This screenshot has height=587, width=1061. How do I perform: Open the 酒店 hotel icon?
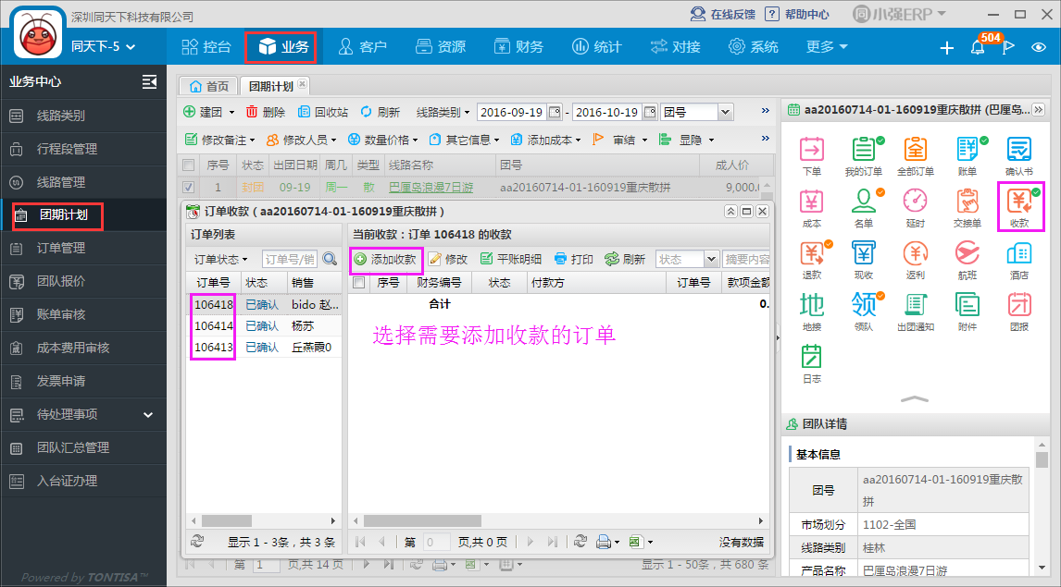(1019, 260)
